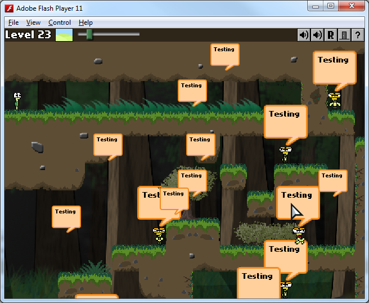
Task: Maximize the Flash Player window
Action: (x=330, y=6)
